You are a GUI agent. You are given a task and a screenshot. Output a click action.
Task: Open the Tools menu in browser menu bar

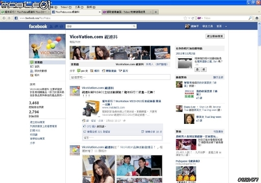pos(79,7)
